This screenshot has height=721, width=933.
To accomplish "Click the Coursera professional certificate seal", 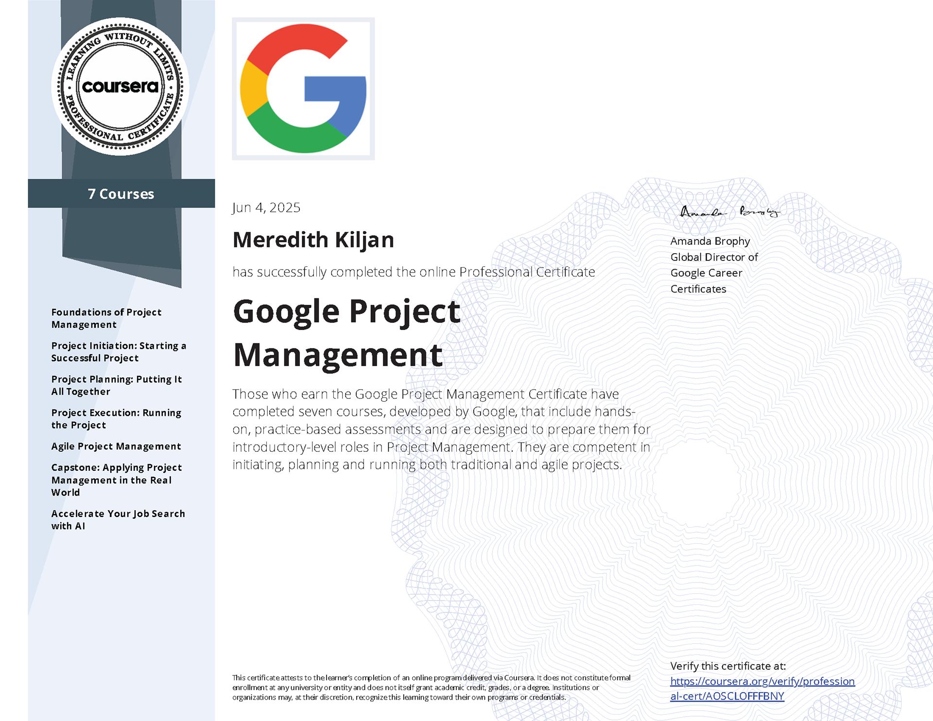I will (121, 86).
